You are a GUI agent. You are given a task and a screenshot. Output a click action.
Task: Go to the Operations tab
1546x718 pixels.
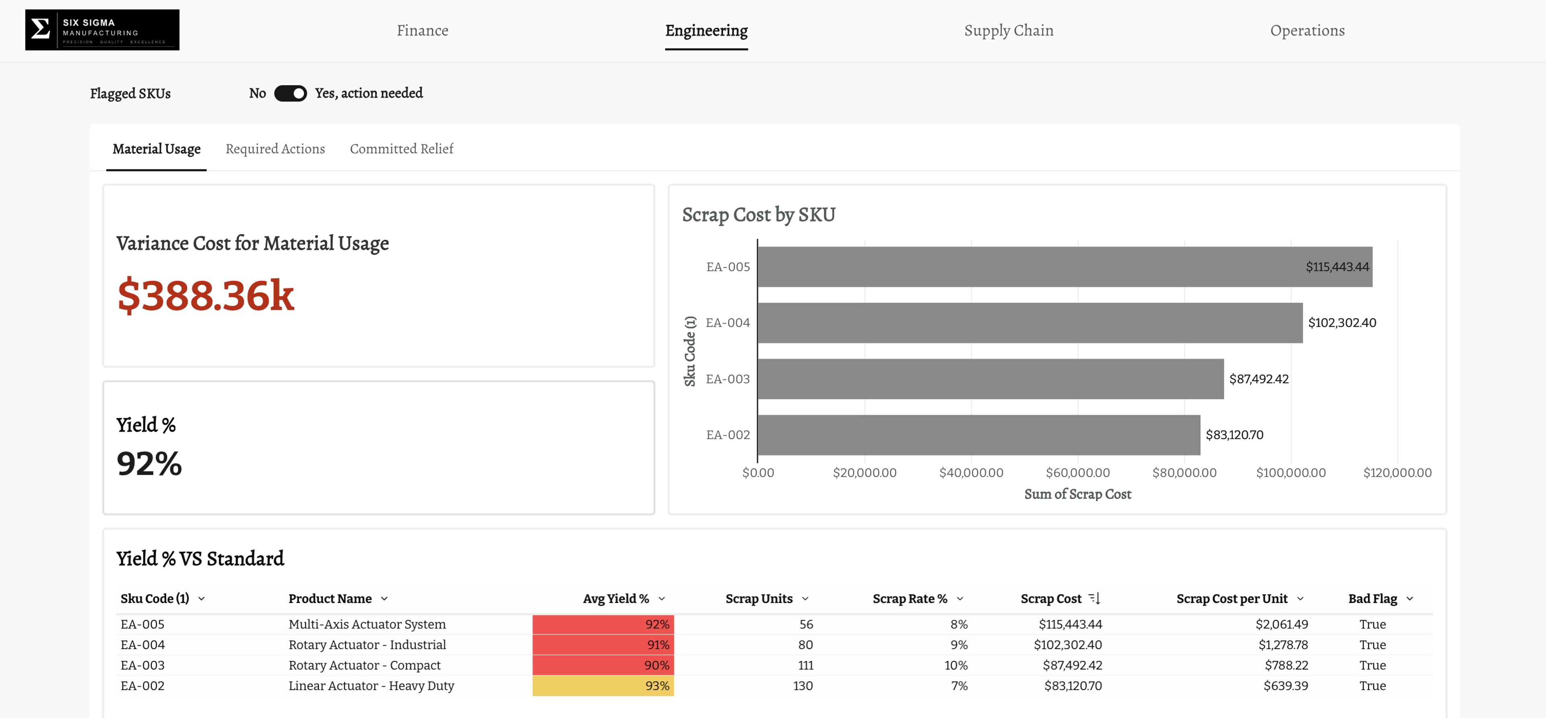point(1308,31)
